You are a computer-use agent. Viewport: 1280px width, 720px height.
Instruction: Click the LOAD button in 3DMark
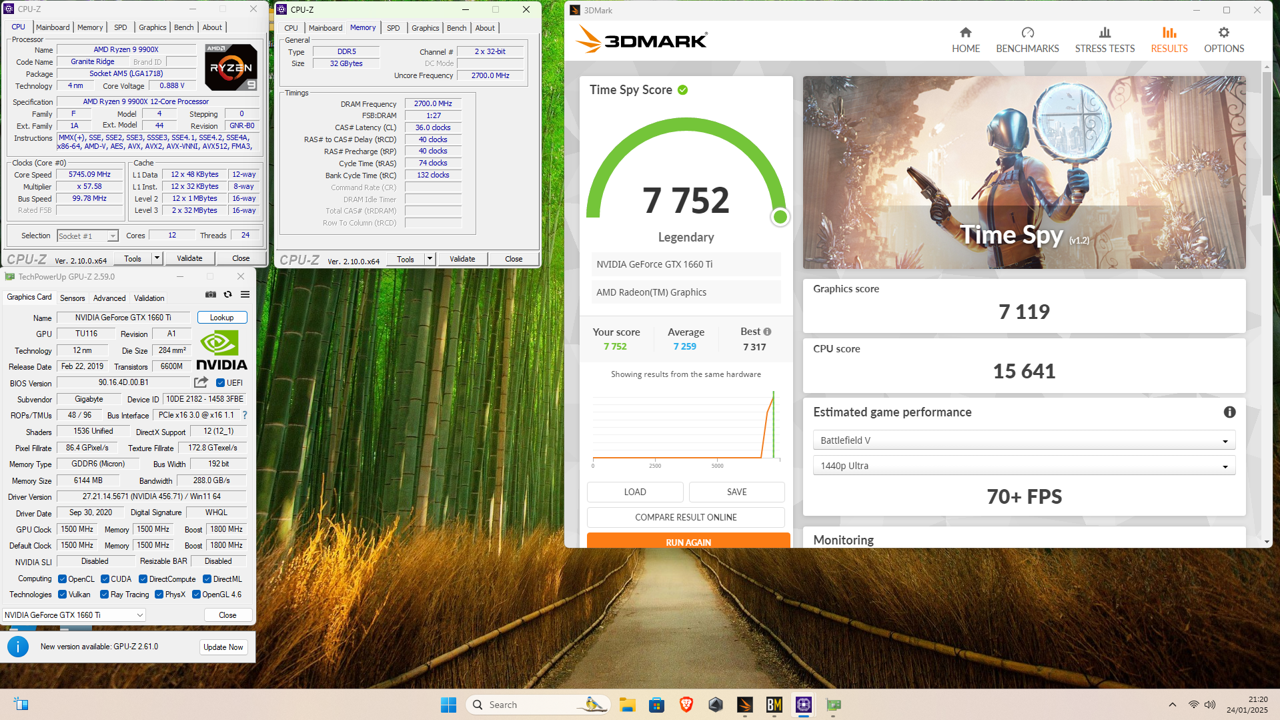click(x=635, y=492)
